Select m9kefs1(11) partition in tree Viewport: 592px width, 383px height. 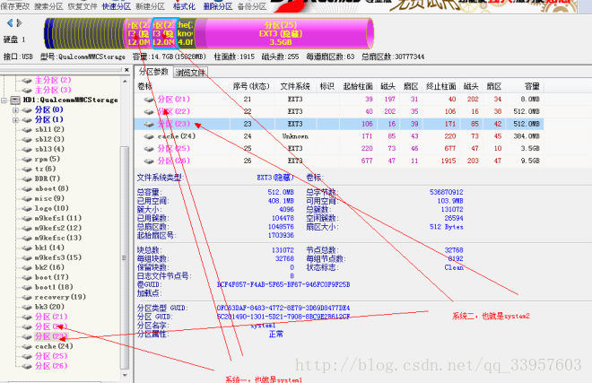58,218
